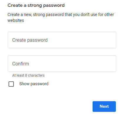Proceed to the next step with Next
The width and height of the screenshot is (120, 116).
point(104,107)
